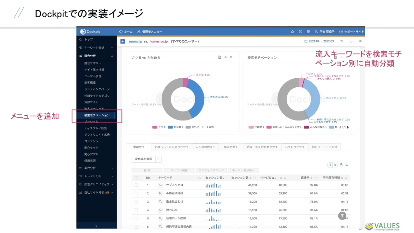
Task: Select the checkbox for row 1 サブスクとは
Action: click(136, 185)
